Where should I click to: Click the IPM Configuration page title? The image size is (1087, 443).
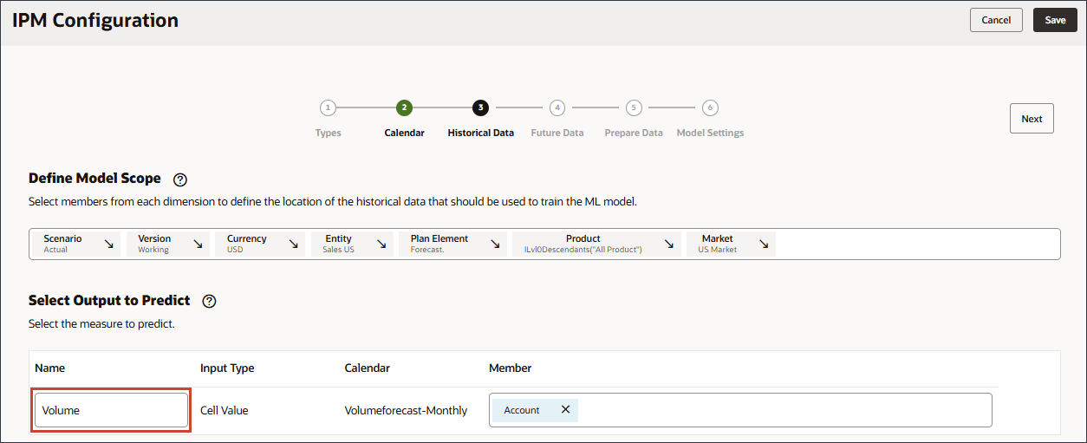(x=95, y=20)
